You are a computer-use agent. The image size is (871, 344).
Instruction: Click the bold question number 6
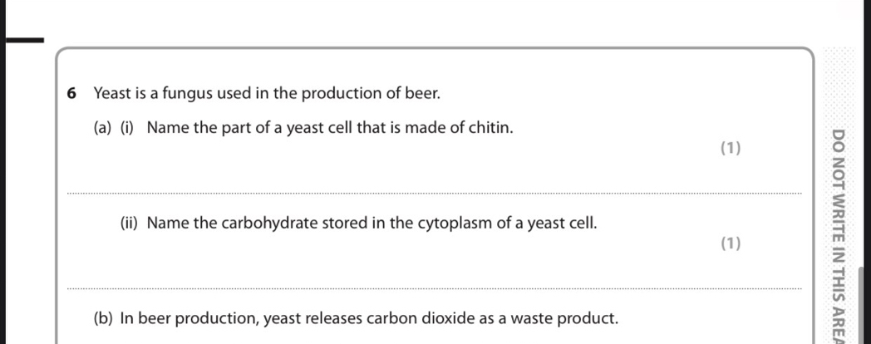pyautogui.click(x=73, y=93)
